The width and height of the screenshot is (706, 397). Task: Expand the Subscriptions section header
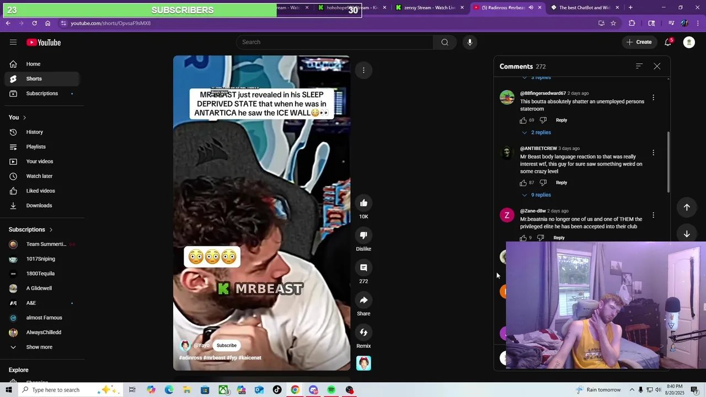tap(31, 229)
